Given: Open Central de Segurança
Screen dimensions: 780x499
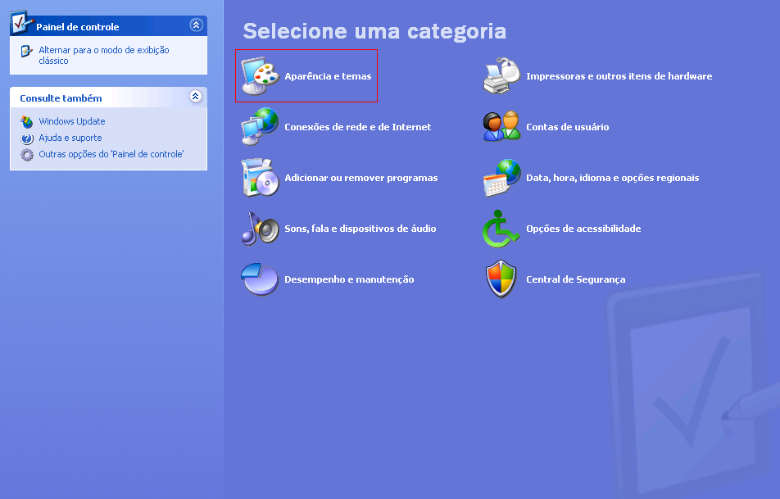Looking at the screenshot, I should (x=578, y=279).
